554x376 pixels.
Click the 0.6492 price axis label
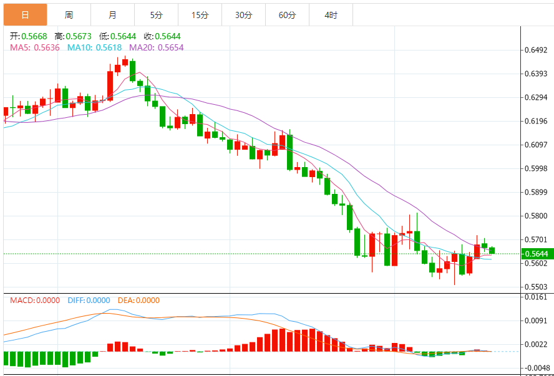click(x=536, y=50)
